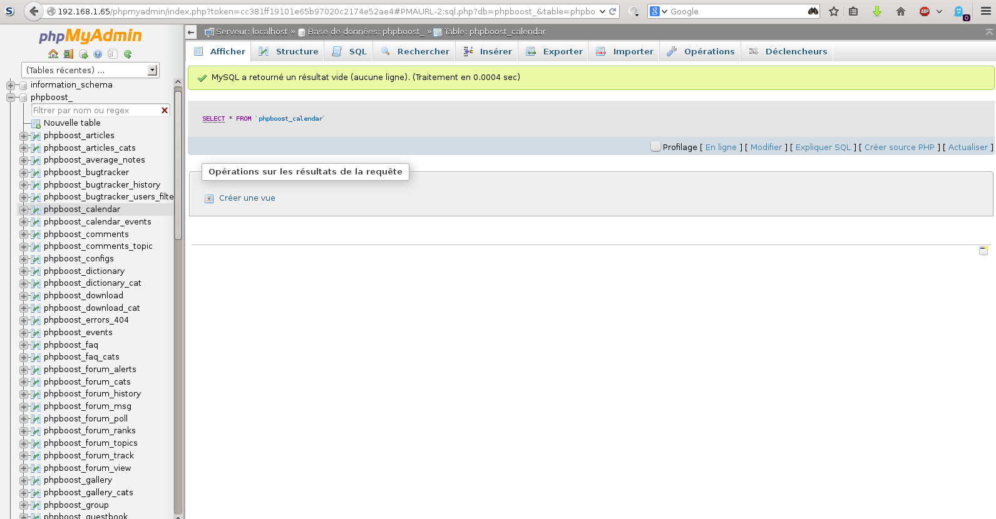Expand the information_schema database node
Image resolution: width=996 pixels, height=519 pixels.
pos(11,85)
